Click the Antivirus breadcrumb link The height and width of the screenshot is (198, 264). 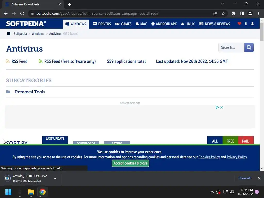(55, 34)
